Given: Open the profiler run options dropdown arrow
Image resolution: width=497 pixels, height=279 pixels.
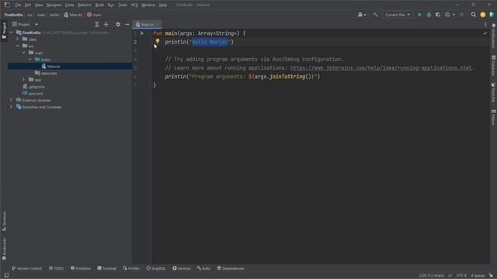Looking at the screenshot, I should (454, 15).
